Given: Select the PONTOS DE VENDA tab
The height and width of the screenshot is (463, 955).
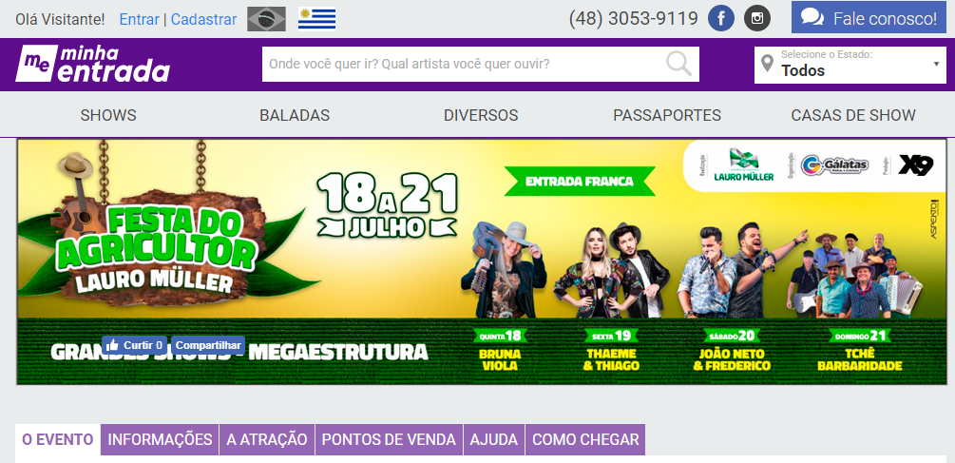Looking at the screenshot, I should click(389, 439).
